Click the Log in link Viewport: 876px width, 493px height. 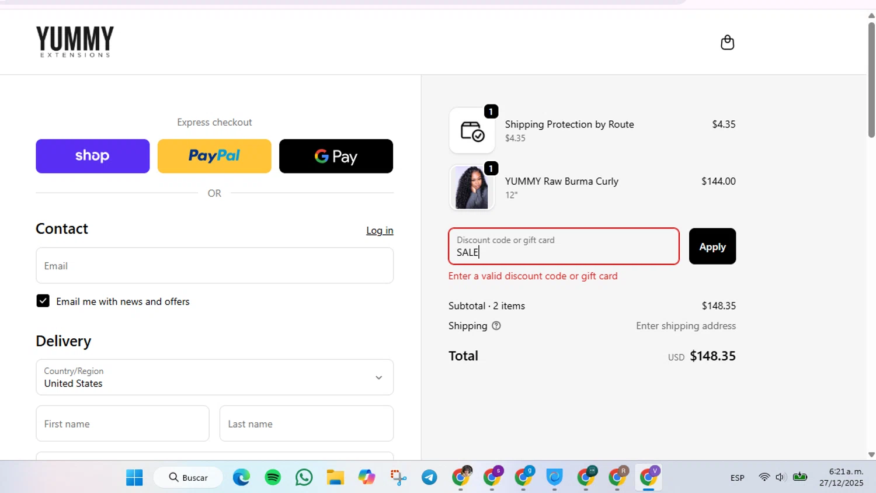click(x=380, y=231)
